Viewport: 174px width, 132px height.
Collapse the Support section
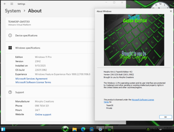coord(50,92)
